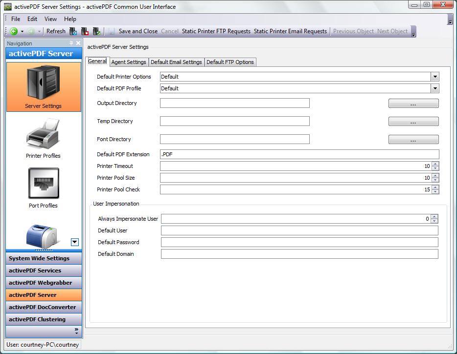457x354 pixels.
Task: Increase the Always Impersonate User value
Action: click(x=434, y=217)
